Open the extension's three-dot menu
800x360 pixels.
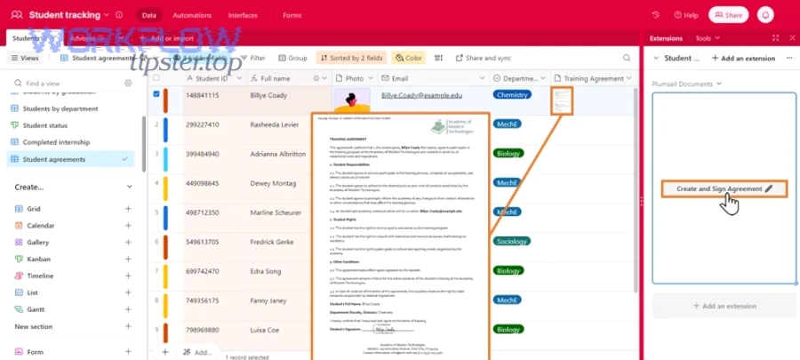click(x=788, y=58)
